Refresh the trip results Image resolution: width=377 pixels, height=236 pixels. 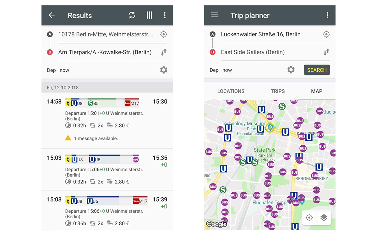132,15
